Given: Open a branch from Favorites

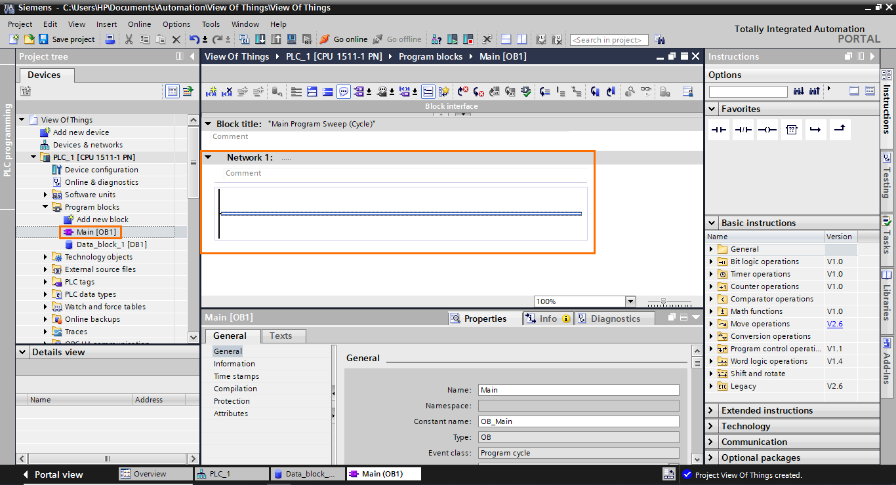Looking at the screenshot, I should (815, 130).
